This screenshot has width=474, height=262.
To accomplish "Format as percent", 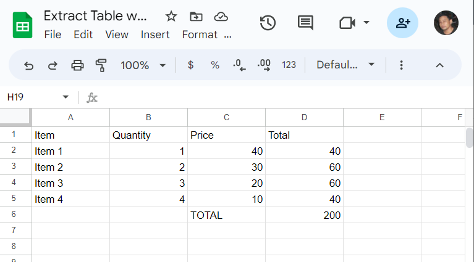I will (x=215, y=65).
